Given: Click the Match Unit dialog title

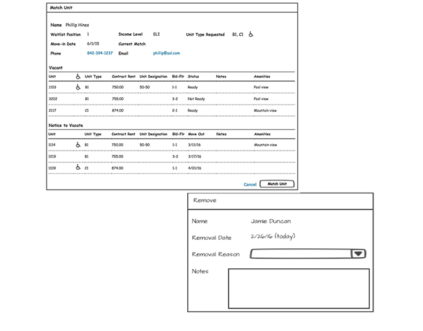Looking at the screenshot, I should click(61, 7).
